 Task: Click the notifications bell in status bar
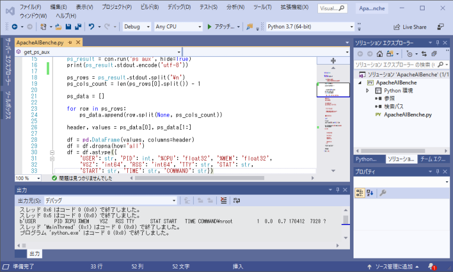point(432,266)
